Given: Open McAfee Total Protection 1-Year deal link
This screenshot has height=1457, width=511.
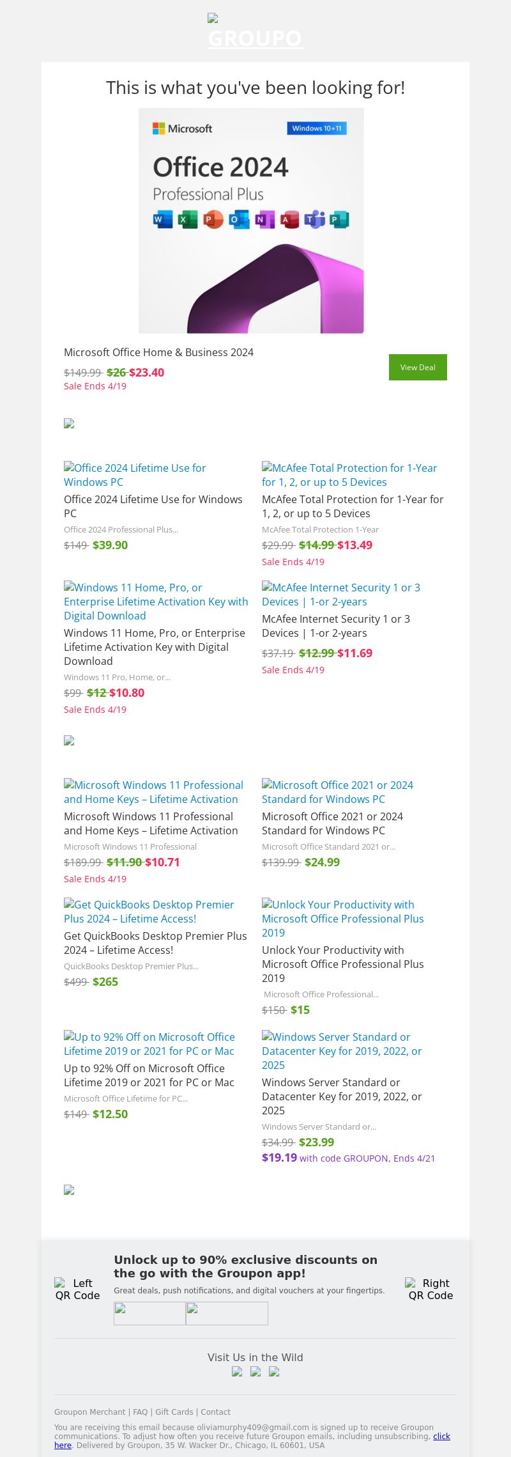Looking at the screenshot, I should click(349, 475).
